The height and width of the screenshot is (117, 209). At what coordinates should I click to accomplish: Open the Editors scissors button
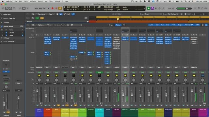(x=27, y=8)
